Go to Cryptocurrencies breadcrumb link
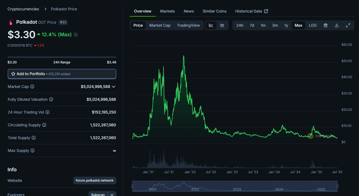 pos(23,9)
